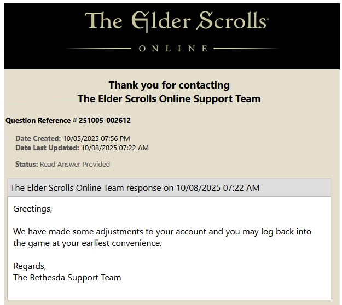
Task: Click the team response header bar
Action: [x=169, y=187]
